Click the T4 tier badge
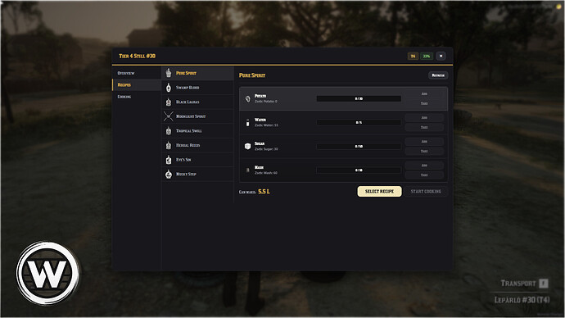 pyautogui.click(x=413, y=56)
